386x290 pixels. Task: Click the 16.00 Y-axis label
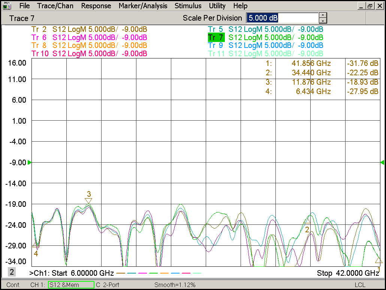pos(17,63)
